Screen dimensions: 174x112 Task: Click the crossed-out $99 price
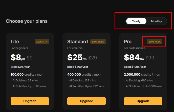click(x=150, y=58)
